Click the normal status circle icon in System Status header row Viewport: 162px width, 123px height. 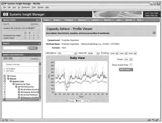[x=38, y=33]
